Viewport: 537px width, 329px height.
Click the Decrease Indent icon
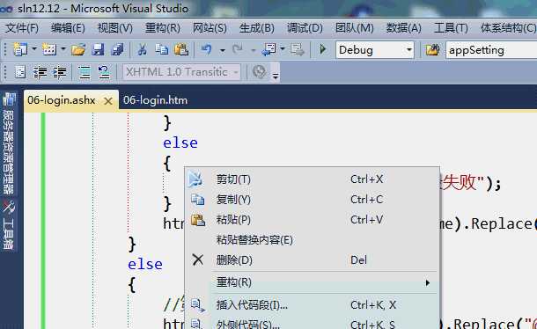click(x=40, y=72)
